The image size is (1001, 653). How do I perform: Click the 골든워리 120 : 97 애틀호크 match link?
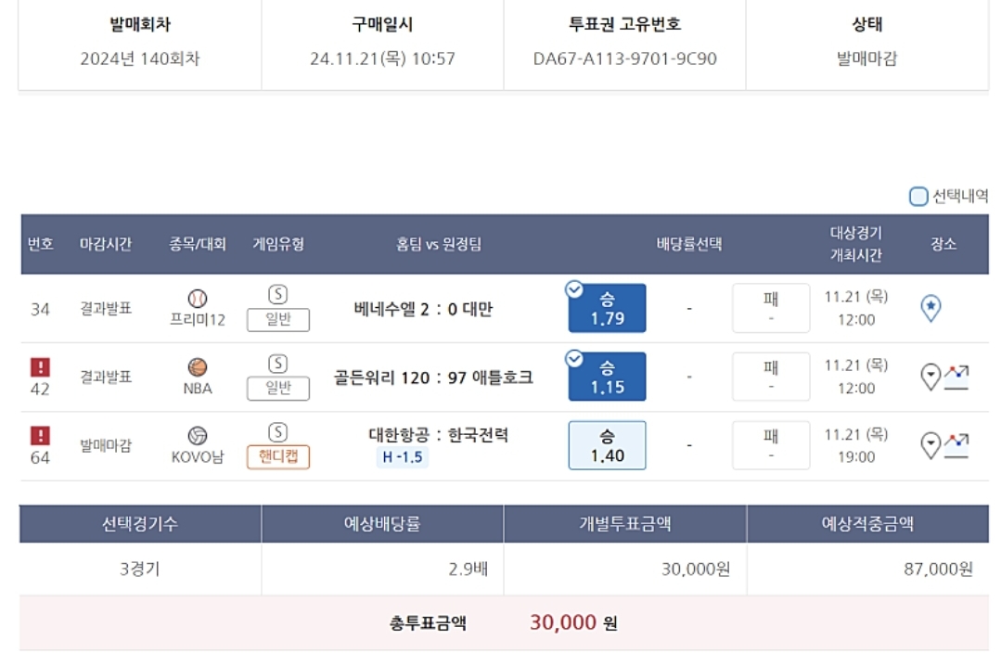pyautogui.click(x=433, y=378)
